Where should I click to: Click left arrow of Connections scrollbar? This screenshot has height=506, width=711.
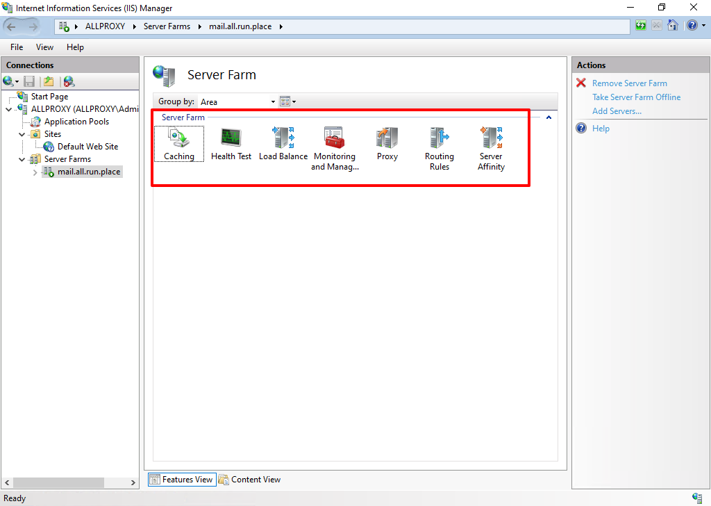[7, 482]
